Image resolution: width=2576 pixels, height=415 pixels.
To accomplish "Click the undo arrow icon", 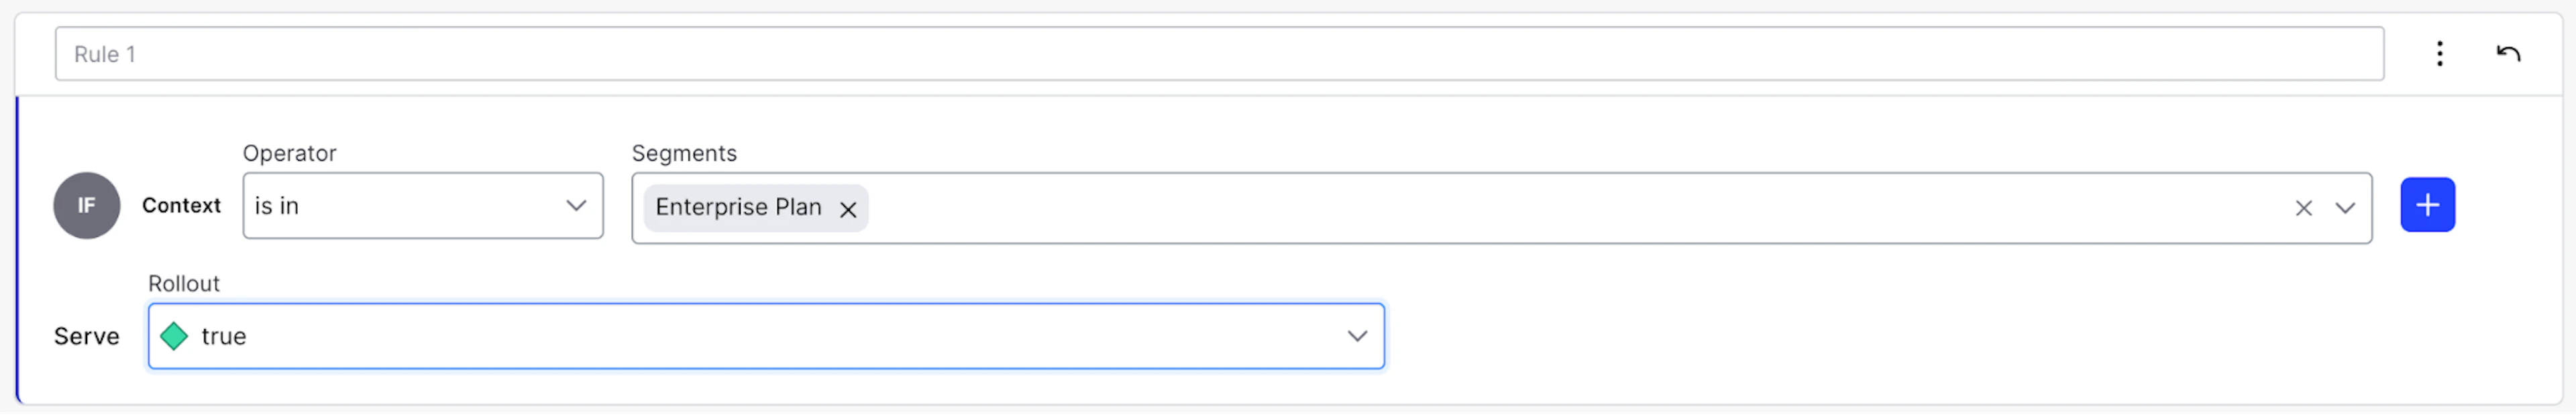I will tap(2510, 53).
